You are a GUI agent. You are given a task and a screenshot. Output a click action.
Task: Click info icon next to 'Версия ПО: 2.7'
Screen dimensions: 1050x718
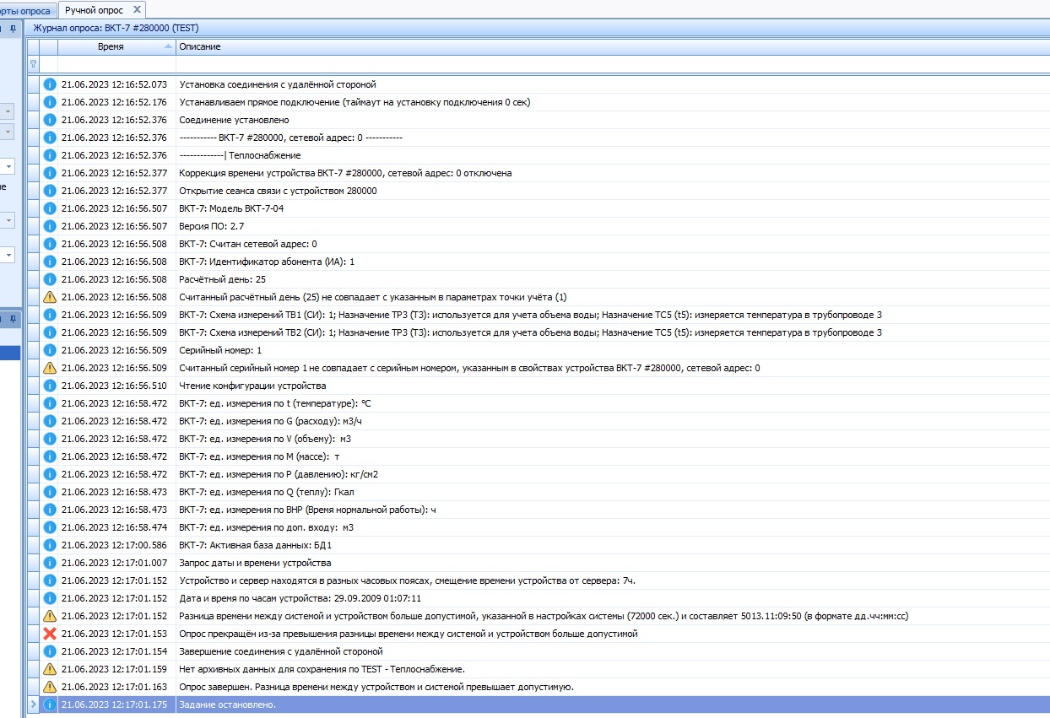pyautogui.click(x=49, y=226)
